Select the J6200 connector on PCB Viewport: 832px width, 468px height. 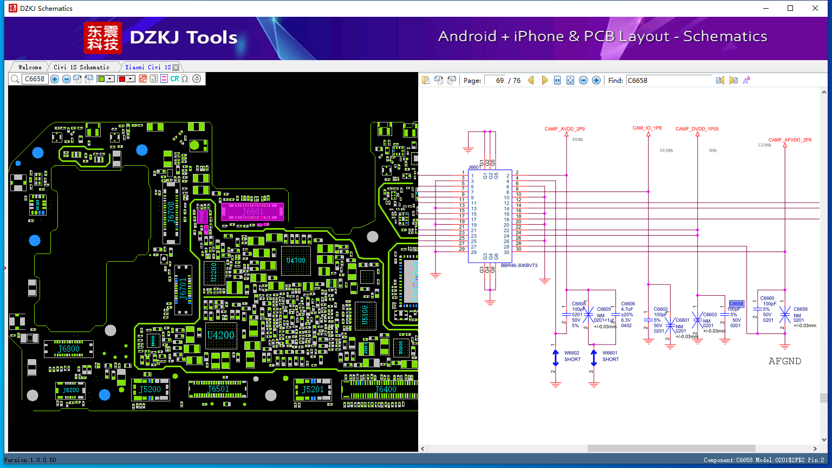tap(70, 390)
